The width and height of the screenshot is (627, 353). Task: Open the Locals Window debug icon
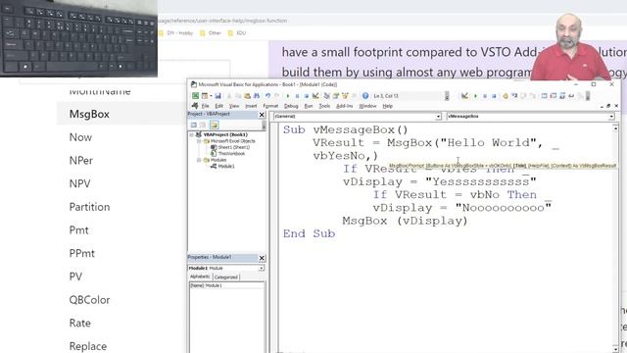click(x=544, y=96)
